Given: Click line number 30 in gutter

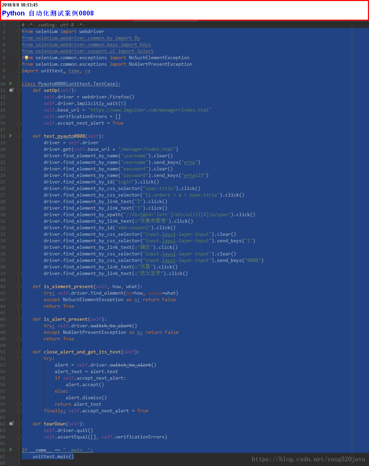Looking at the screenshot, I should click(3, 214).
